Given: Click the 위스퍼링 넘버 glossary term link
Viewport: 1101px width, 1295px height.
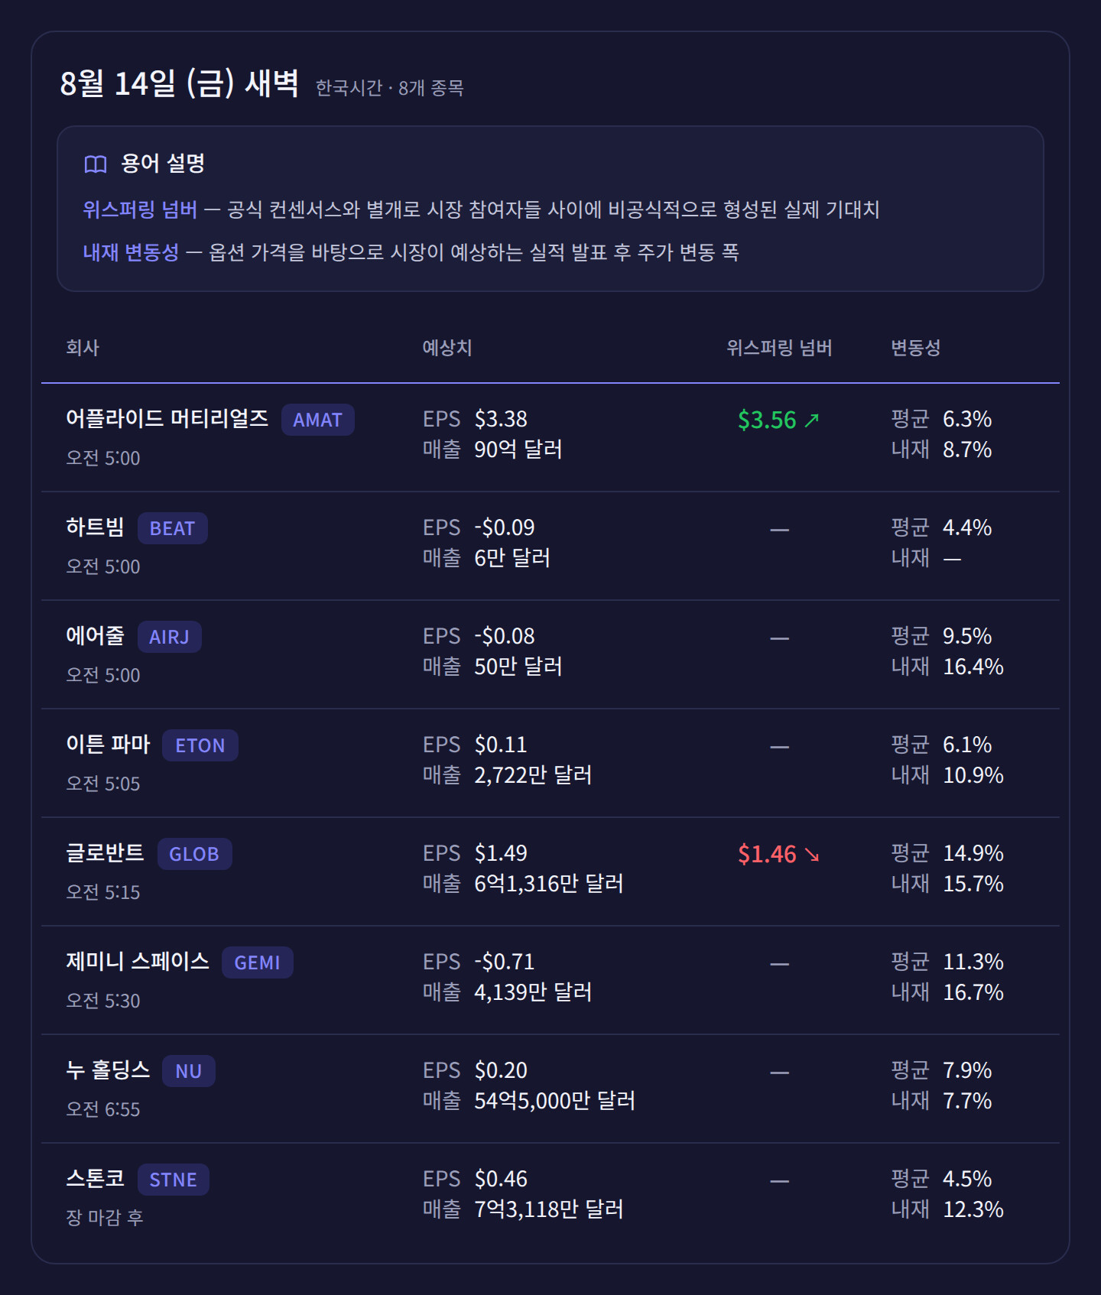Looking at the screenshot, I should [x=140, y=209].
